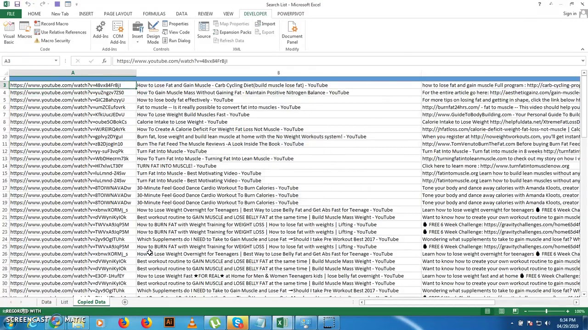This screenshot has width=588, height=330.
Task: Redo the last action
Action: click(x=42, y=4)
